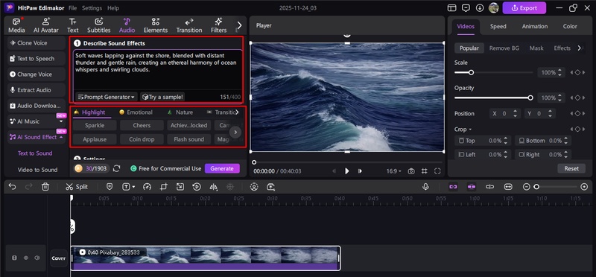Mirror the clip with the flip icon
Viewport: 596px width, 277px height.
pos(214,187)
